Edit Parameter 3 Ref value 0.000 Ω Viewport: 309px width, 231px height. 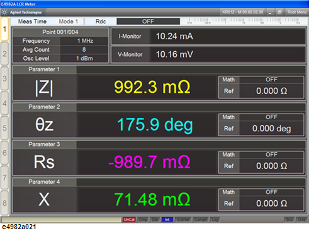click(x=271, y=166)
